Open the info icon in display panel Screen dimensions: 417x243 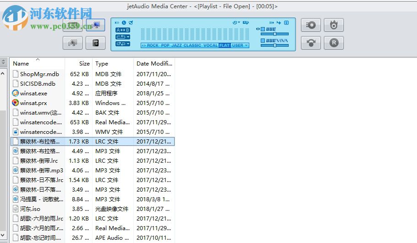tap(286, 22)
